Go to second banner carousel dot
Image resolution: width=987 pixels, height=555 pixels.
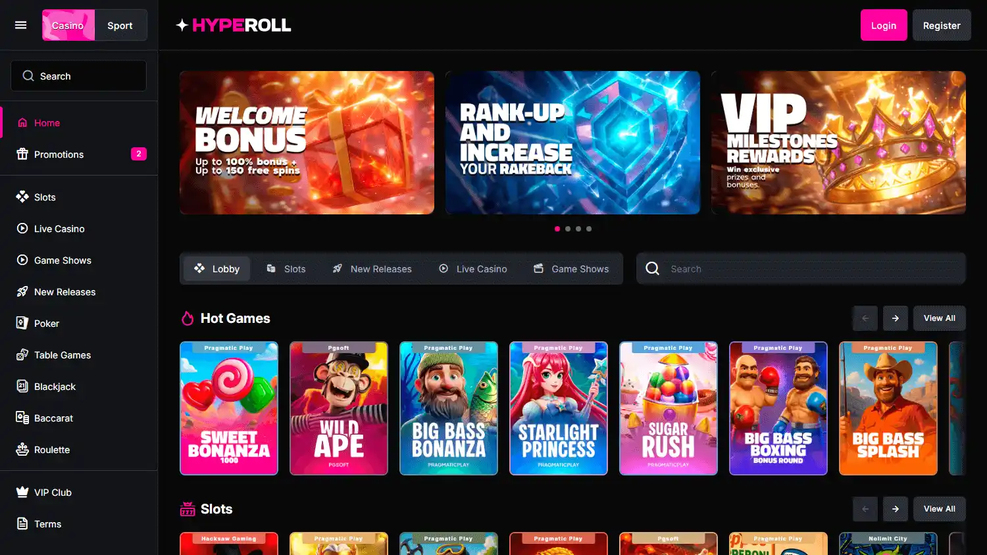(568, 229)
